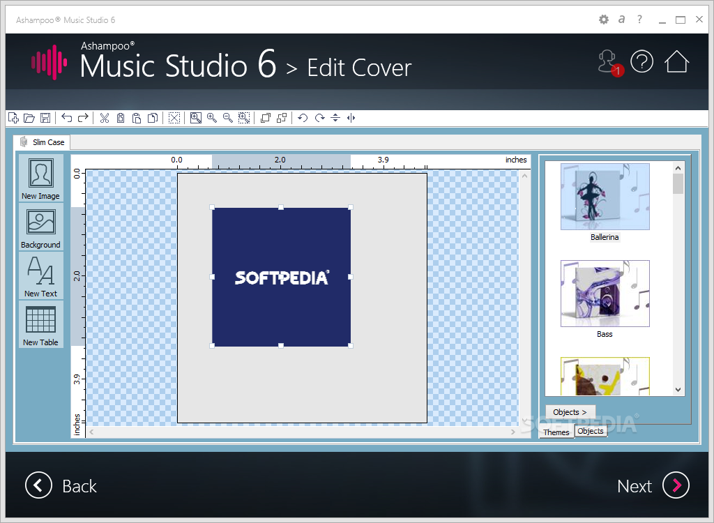Click the themes list scroll-down arrow

678,390
